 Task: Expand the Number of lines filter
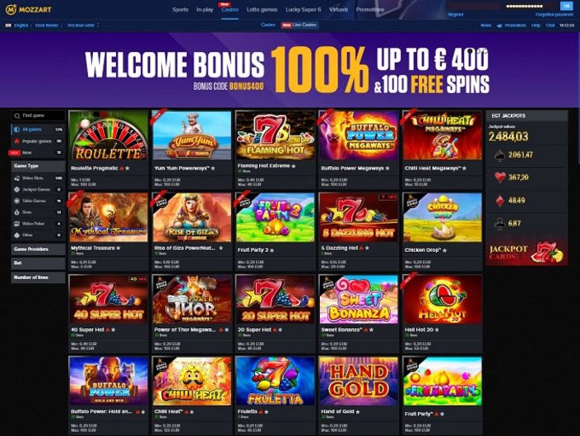point(38,277)
